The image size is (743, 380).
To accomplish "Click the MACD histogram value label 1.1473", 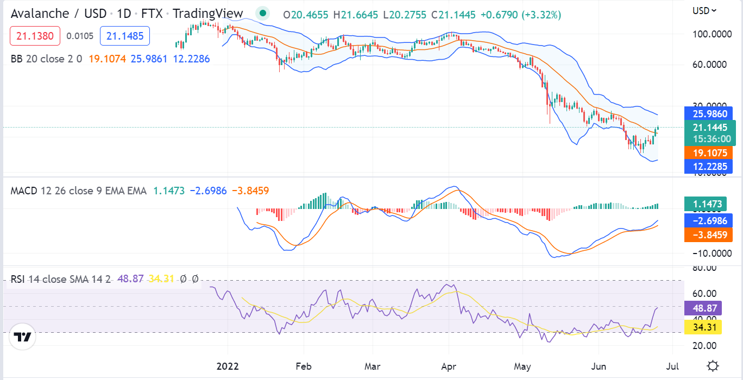I will [706, 204].
